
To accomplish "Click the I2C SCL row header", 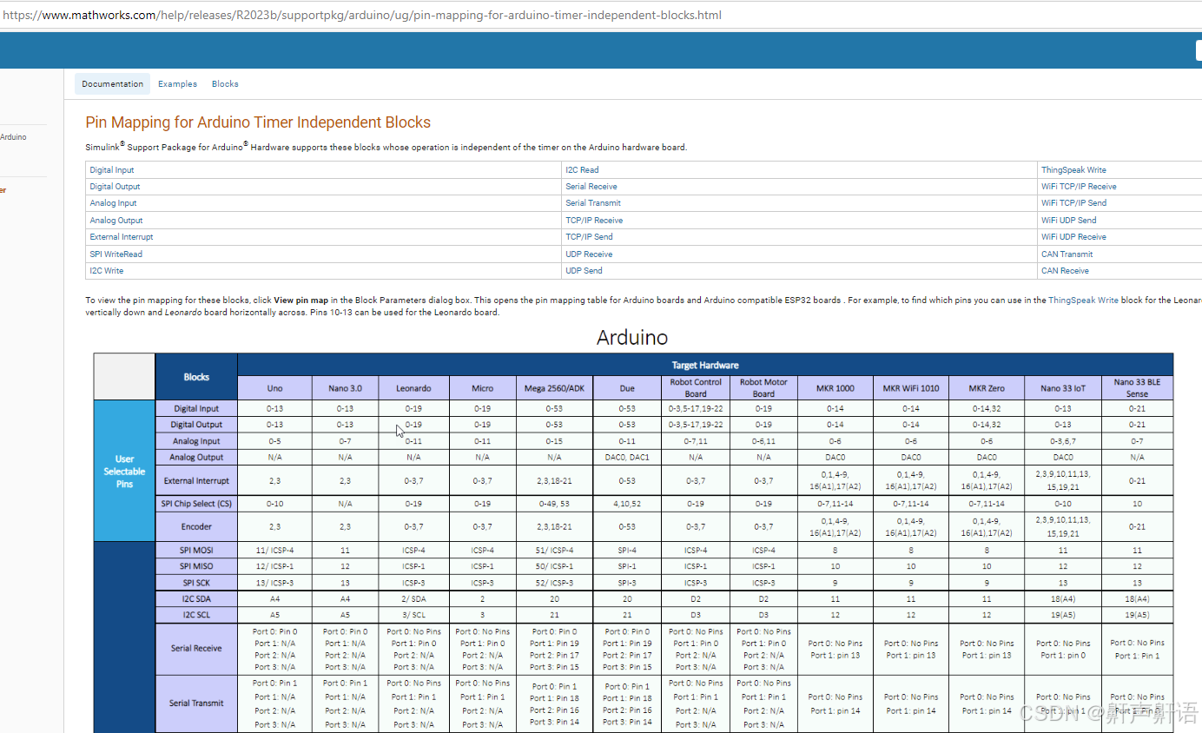I will 196,615.
